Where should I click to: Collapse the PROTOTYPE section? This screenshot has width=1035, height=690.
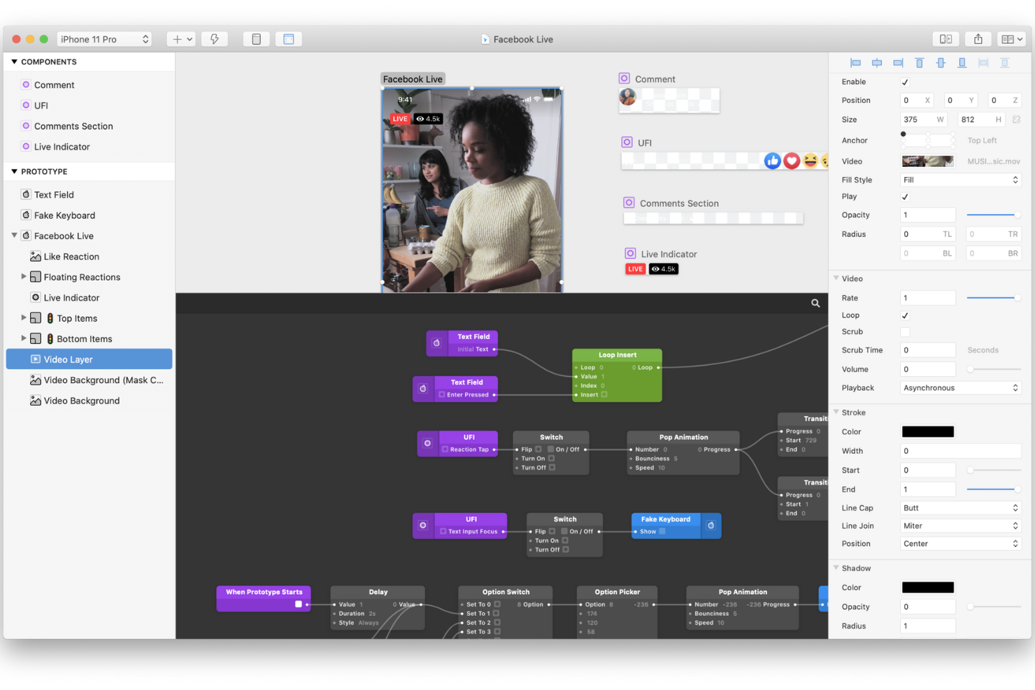[x=14, y=171]
